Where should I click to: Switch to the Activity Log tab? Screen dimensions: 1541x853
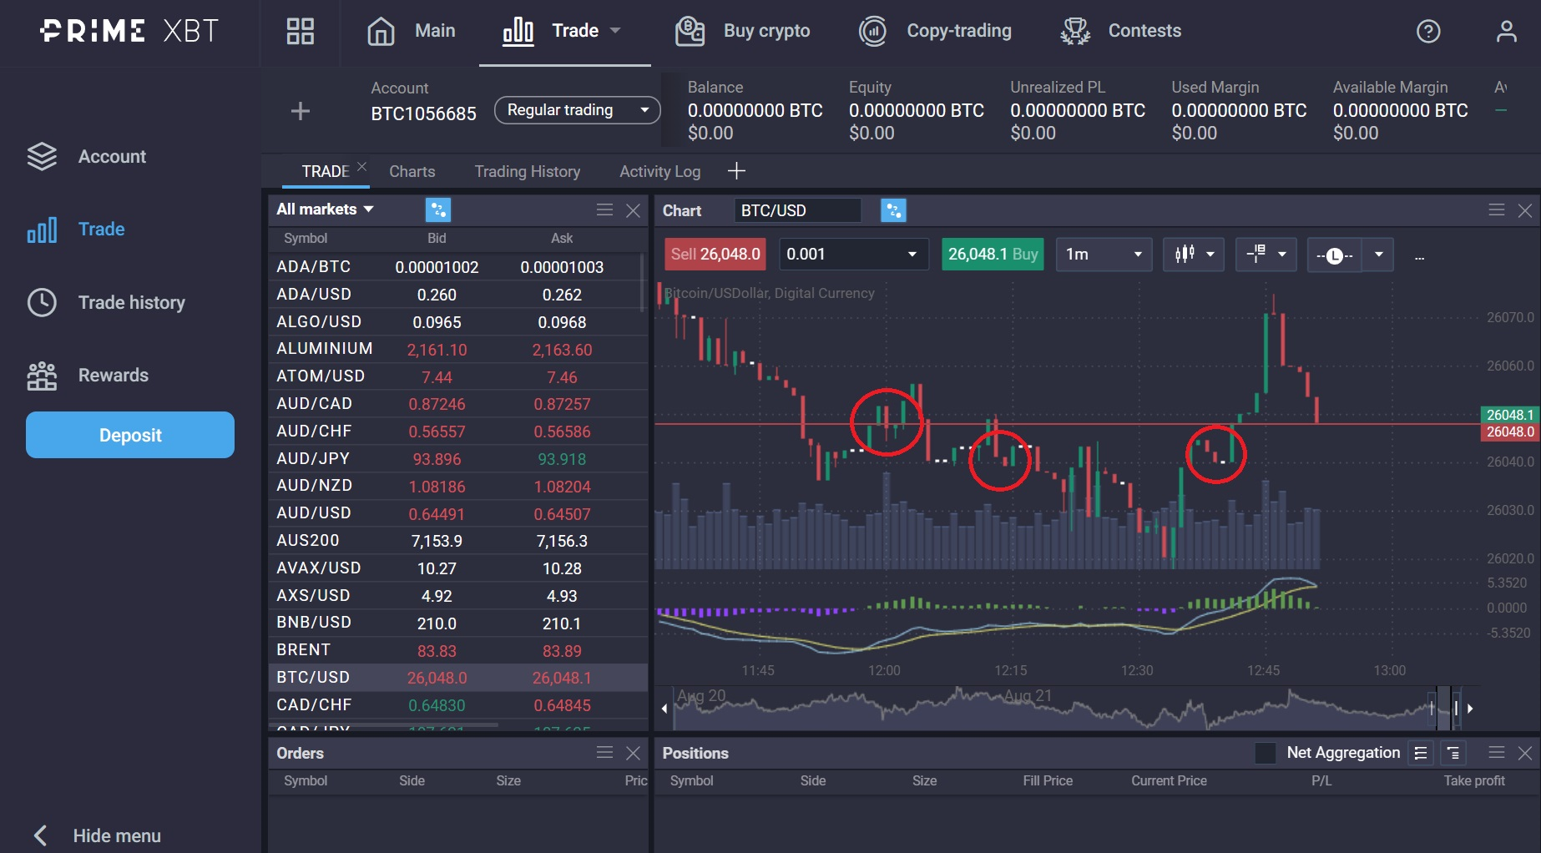coord(659,171)
